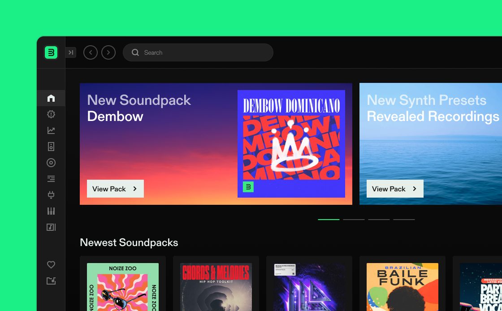Image resolution: width=502 pixels, height=311 pixels.
Task: Open the speaker icon in sidebar
Action: pos(51,147)
